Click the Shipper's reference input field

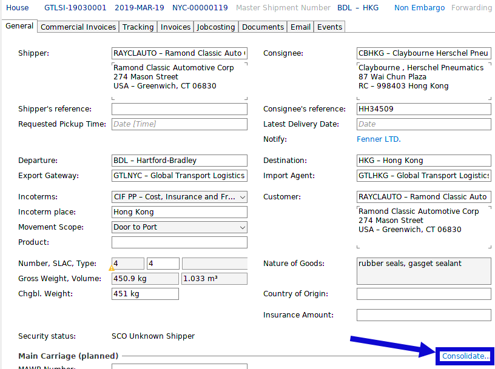pos(180,108)
